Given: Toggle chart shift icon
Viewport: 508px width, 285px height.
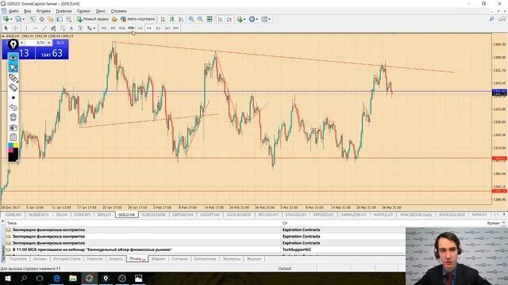Looking at the screenshot, I should coord(229,19).
